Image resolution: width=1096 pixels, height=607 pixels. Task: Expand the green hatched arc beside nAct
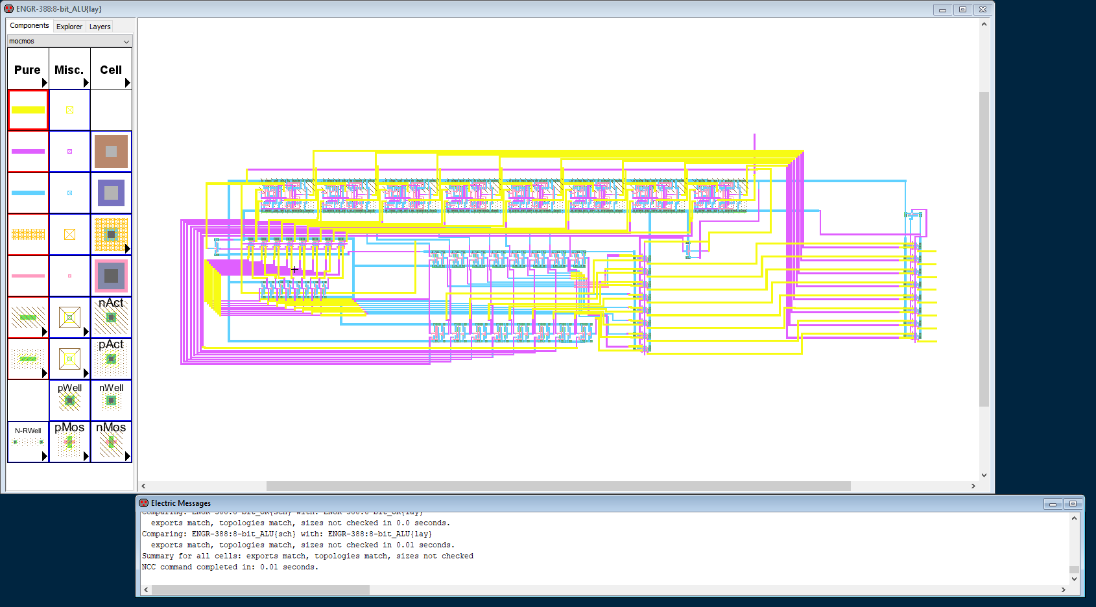click(44, 331)
